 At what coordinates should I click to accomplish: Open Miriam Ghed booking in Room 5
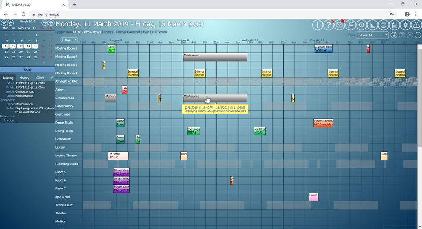(x=121, y=172)
